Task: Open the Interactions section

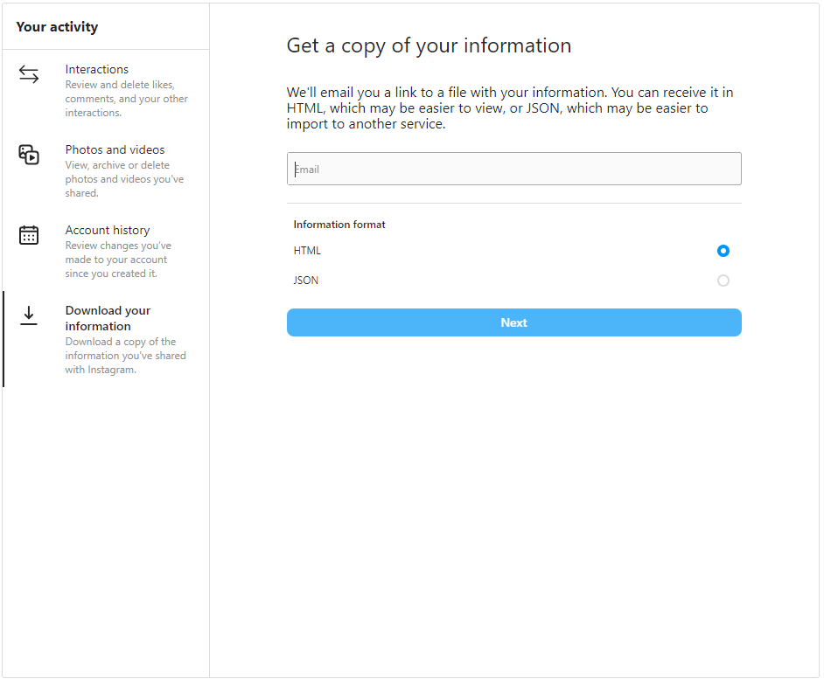Action: pos(97,69)
